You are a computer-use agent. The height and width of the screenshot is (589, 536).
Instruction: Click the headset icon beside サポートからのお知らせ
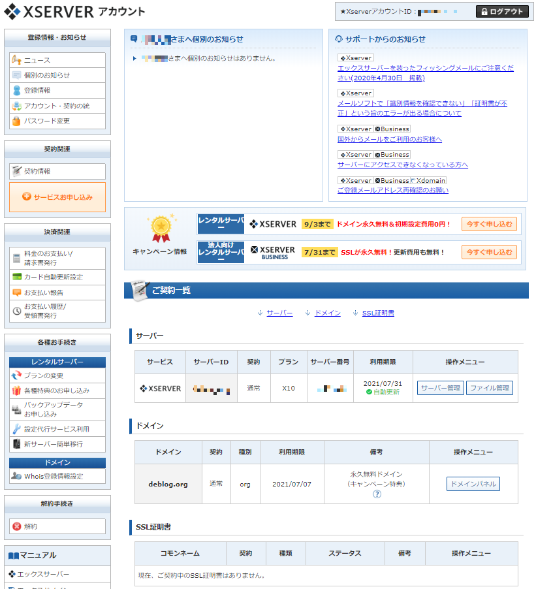(x=339, y=39)
